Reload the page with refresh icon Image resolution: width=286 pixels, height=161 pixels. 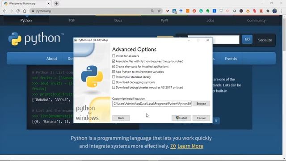pos(18,11)
